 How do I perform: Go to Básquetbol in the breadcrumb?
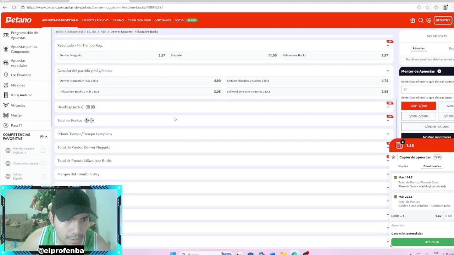tap(75, 32)
